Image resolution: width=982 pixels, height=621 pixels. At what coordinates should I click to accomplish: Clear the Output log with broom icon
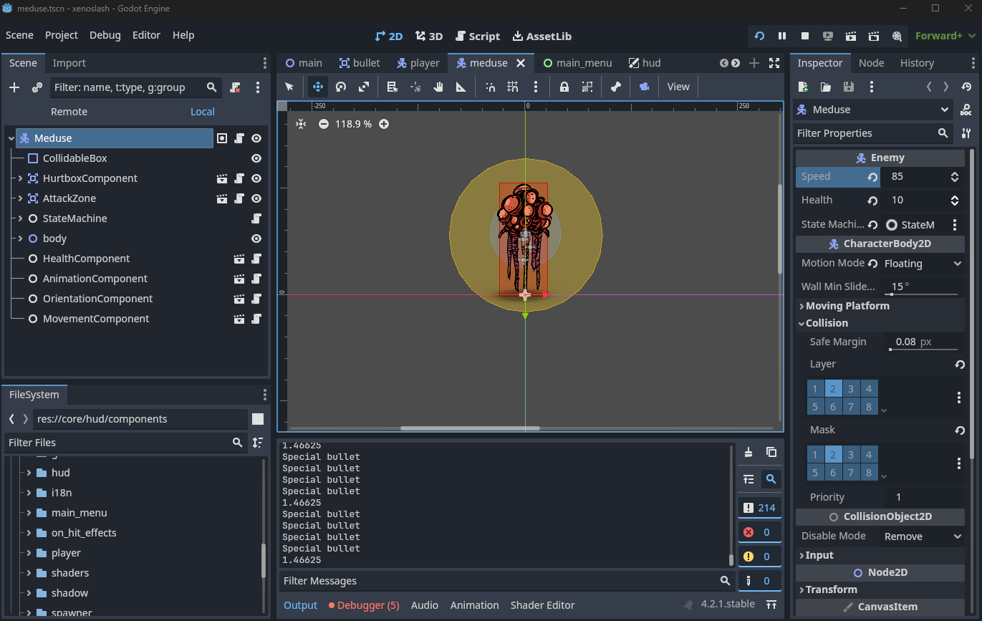coord(748,452)
